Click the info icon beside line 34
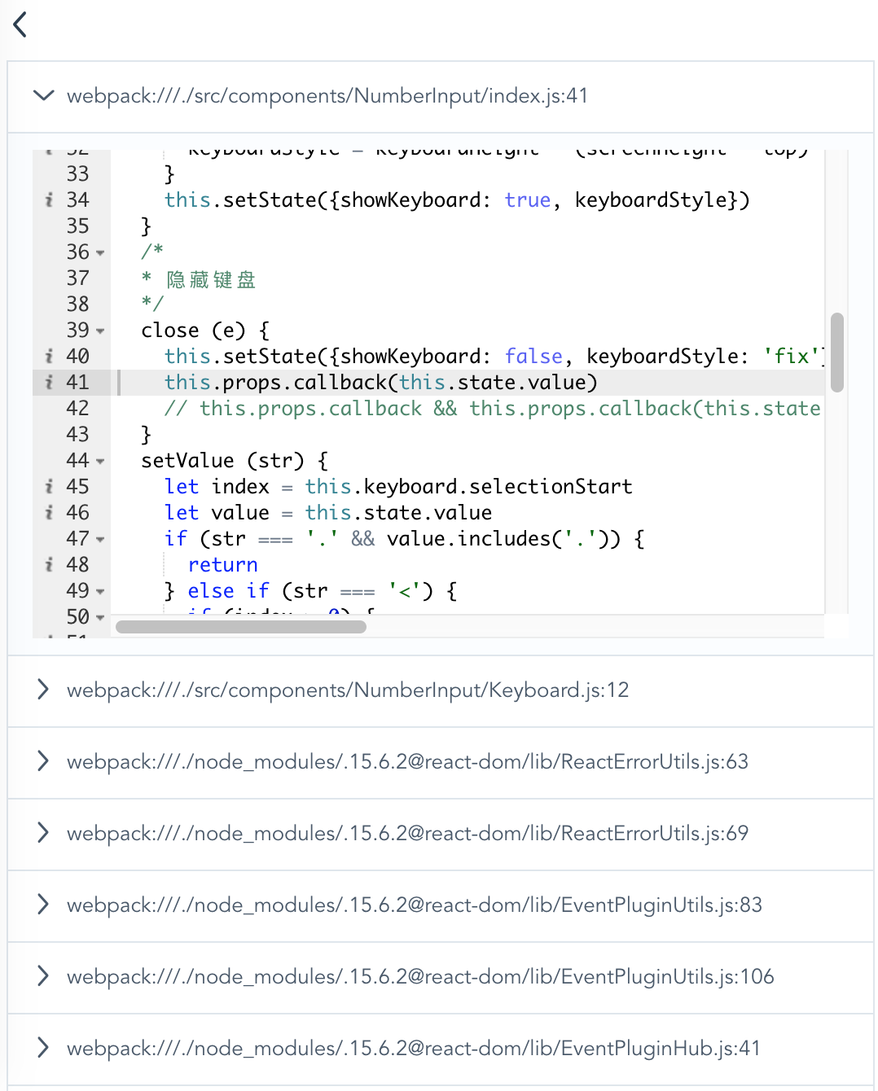 click(49, 199)
